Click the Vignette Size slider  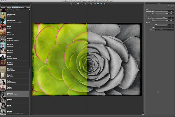click(162, 27)
